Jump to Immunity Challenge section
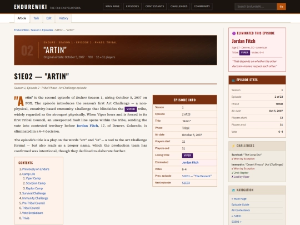Viewport: 300px width, 225px height. [35, 198]
